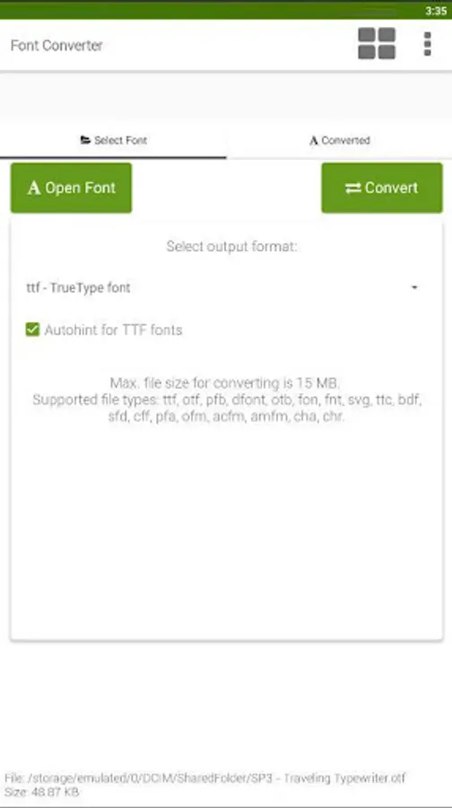Click the selected file path text

tap(204, 777)
